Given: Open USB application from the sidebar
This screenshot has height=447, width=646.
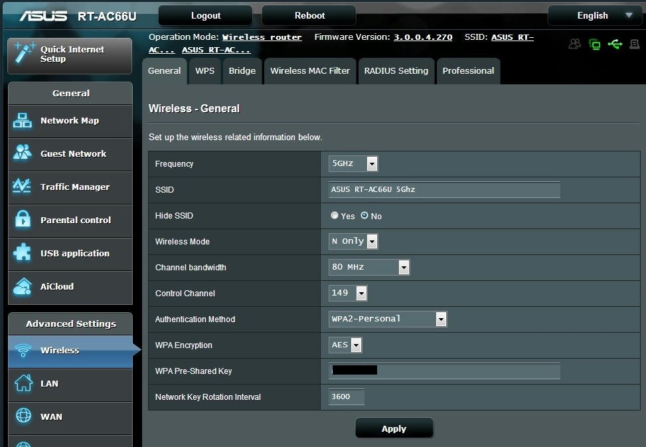Looking at the screenshot, I should (70, 254).
